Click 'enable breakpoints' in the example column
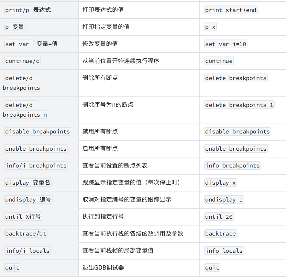The width and height of the screenshot is (286, 277). pos(236,149)
